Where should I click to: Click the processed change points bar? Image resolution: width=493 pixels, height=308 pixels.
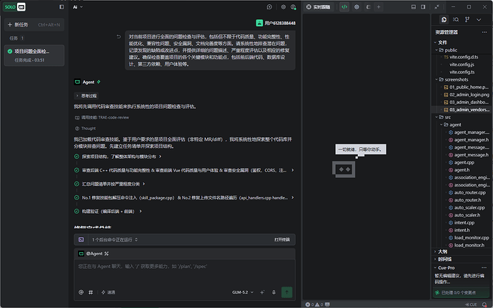click(461, 292)
